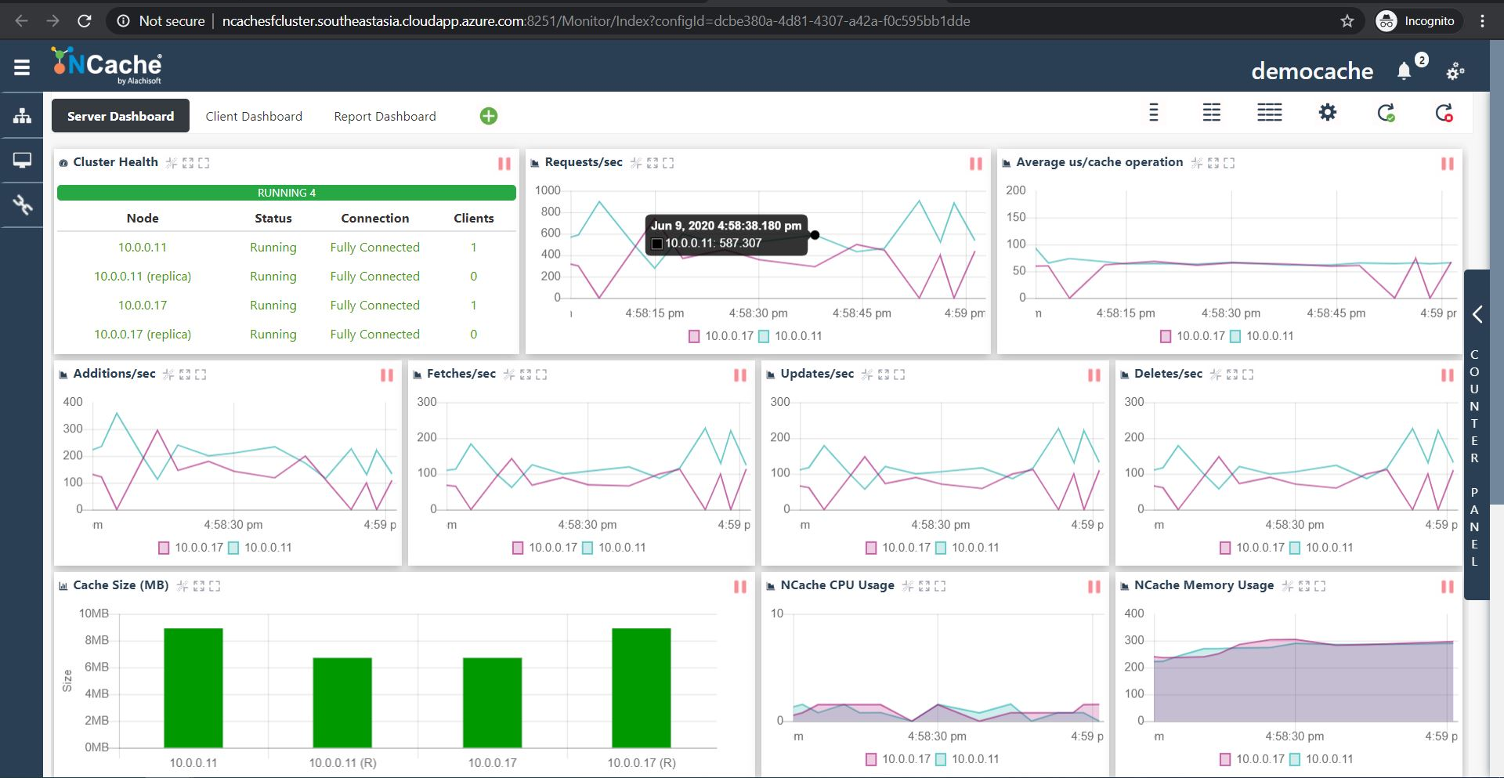Open the multi-gear settings icon in the header
This screenshot has width=1504, height=778.
click(x=1455, y=71)
